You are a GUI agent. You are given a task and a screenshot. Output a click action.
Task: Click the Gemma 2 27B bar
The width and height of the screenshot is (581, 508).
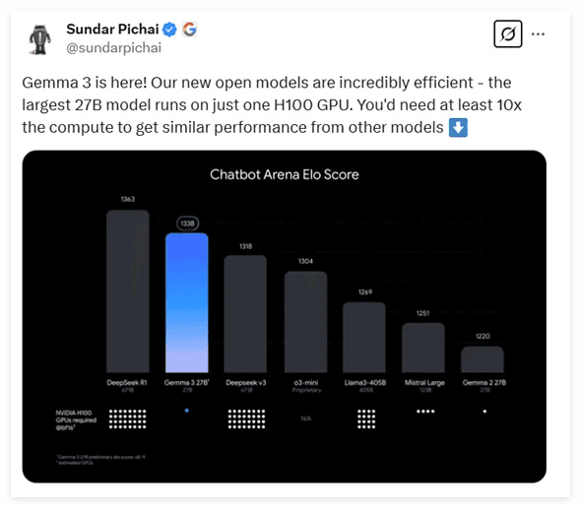(x=483, y=359)
